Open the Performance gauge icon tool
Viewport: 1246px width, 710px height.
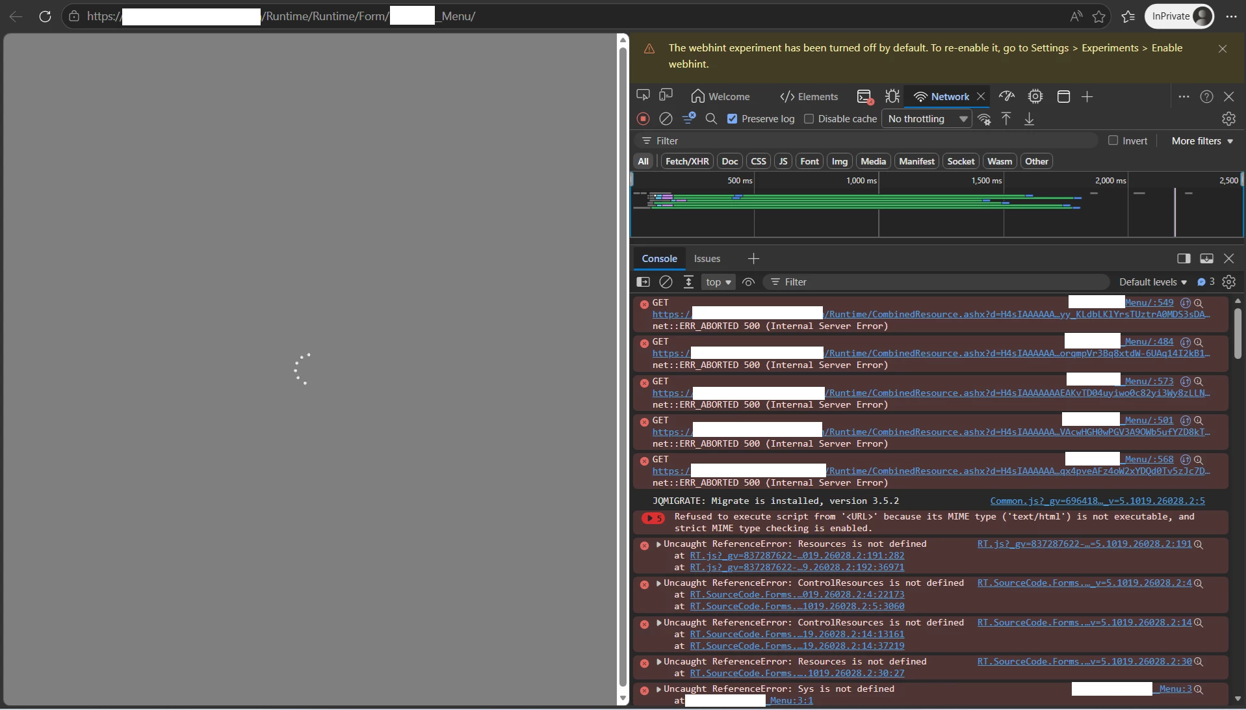(x=1007, y=96)
